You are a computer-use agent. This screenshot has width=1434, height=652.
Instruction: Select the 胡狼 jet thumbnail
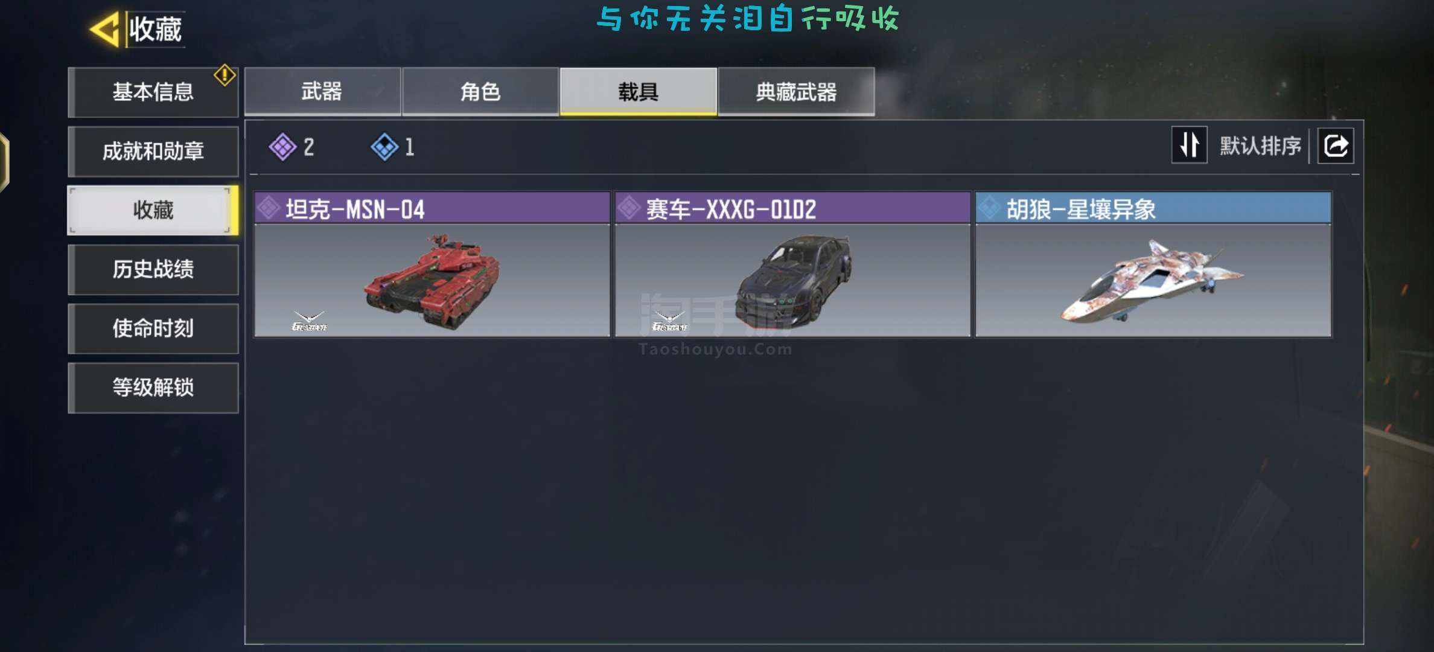click(1153, 280)
